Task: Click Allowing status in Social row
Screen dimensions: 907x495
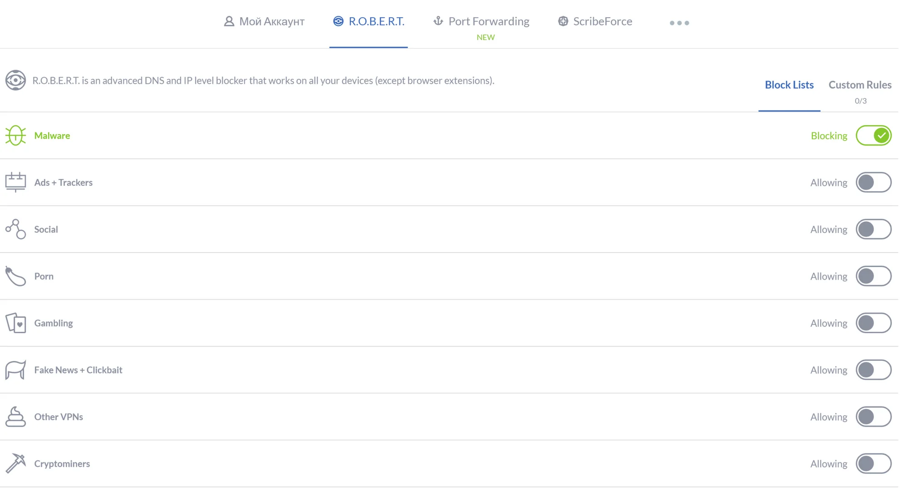Action: tap(829, 229)
